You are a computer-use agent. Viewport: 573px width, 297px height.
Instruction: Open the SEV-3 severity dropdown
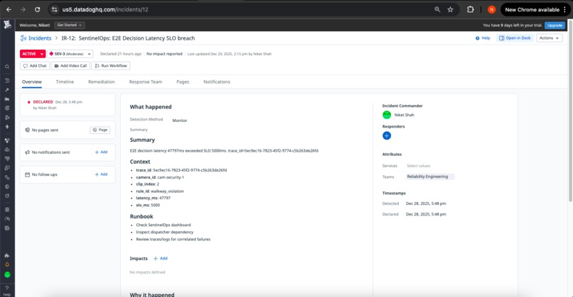click(70, 54)
